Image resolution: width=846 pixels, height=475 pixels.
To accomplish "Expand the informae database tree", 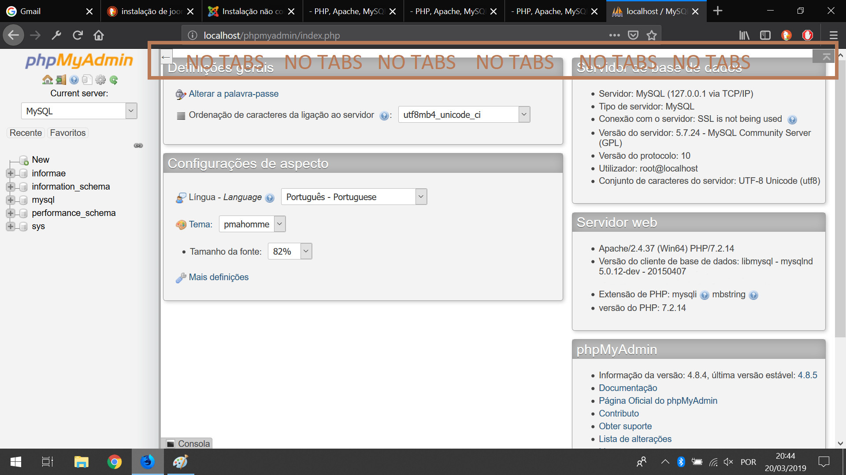I will pyautogui.click(x=10, y=173).
